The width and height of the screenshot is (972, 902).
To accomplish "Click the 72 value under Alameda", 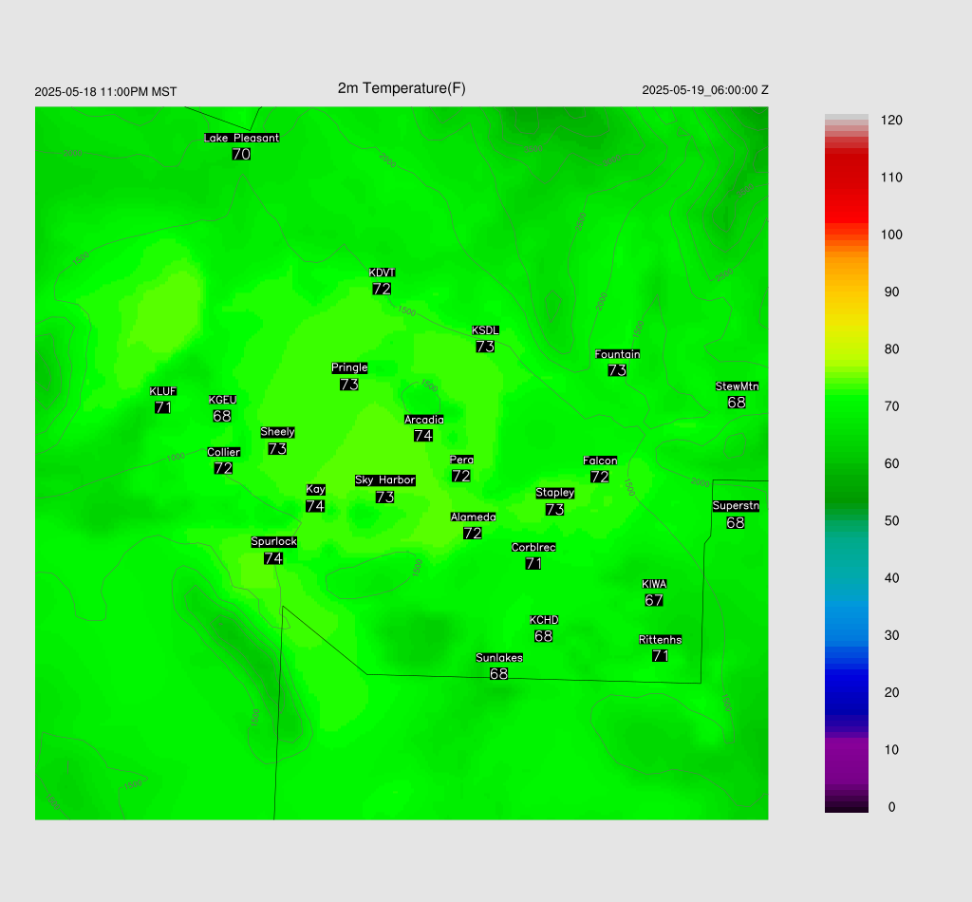I will 473,533.
